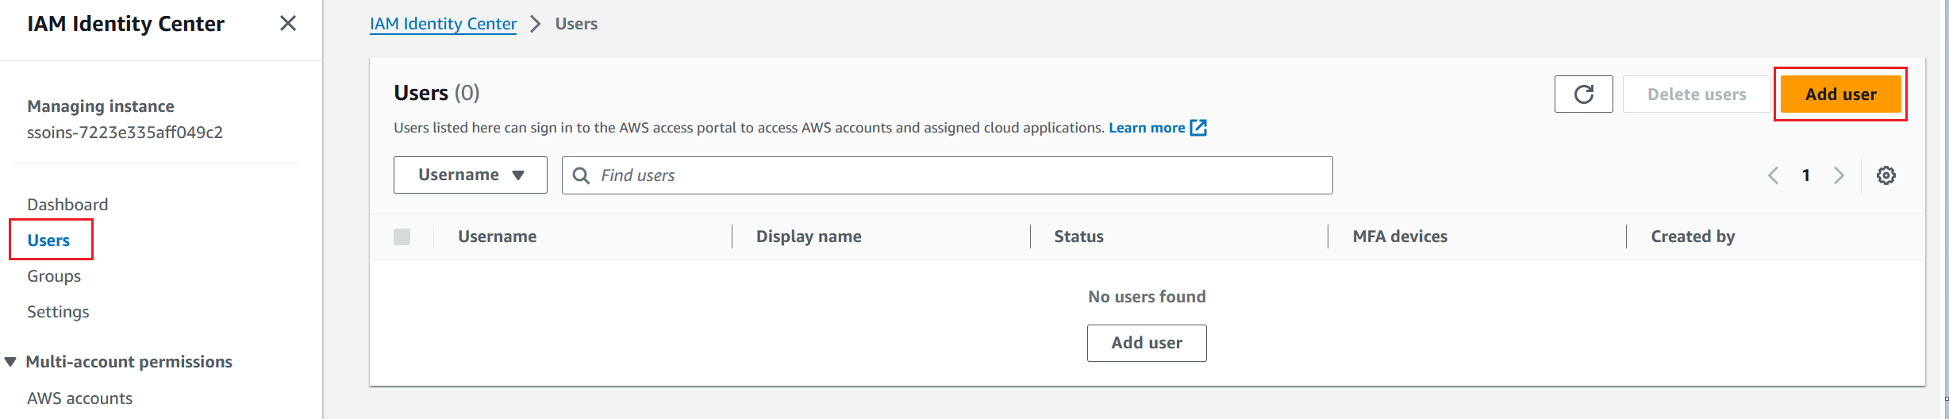
Task: Go to next page of users
Action: (1839, 175)
